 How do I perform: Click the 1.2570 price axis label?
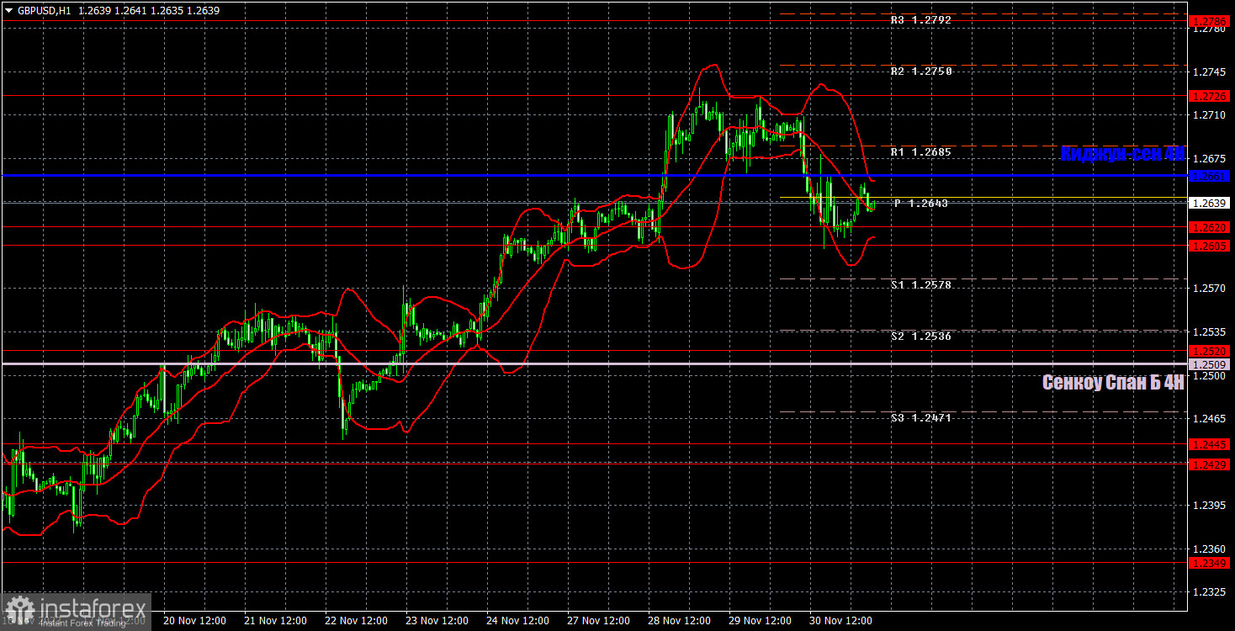pos(1210,288)
